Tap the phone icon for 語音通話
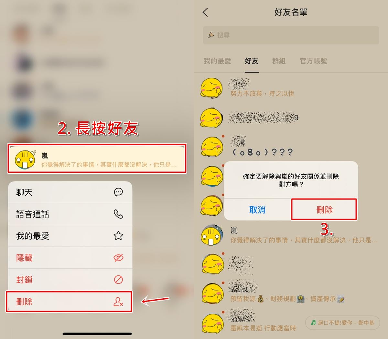 pos(118,214)
